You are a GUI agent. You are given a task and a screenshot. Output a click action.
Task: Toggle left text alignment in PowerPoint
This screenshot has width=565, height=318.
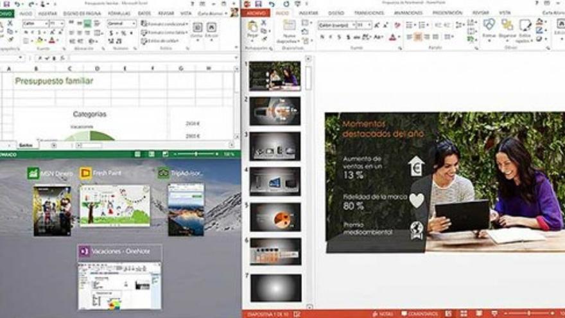click(x=410, y=37)
